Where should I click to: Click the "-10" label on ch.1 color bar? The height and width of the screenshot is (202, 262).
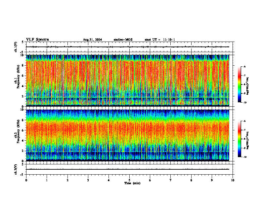[244, 103]
